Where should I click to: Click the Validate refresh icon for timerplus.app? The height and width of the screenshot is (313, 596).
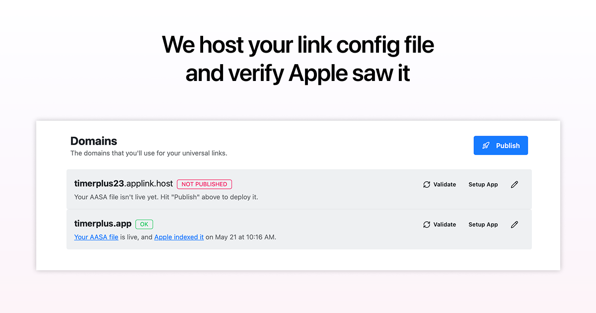[x=426, y=225]
